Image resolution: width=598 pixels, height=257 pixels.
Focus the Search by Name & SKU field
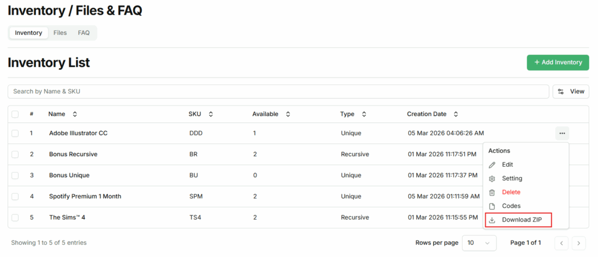tap(278, 91)
